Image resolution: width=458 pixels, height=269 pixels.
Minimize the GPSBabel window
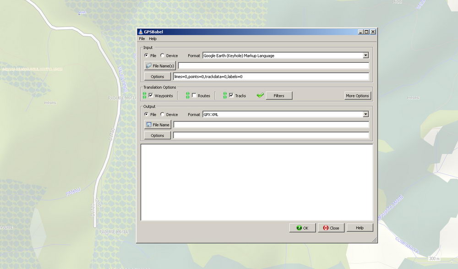coord(360,32)
